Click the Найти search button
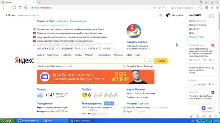 161,61
